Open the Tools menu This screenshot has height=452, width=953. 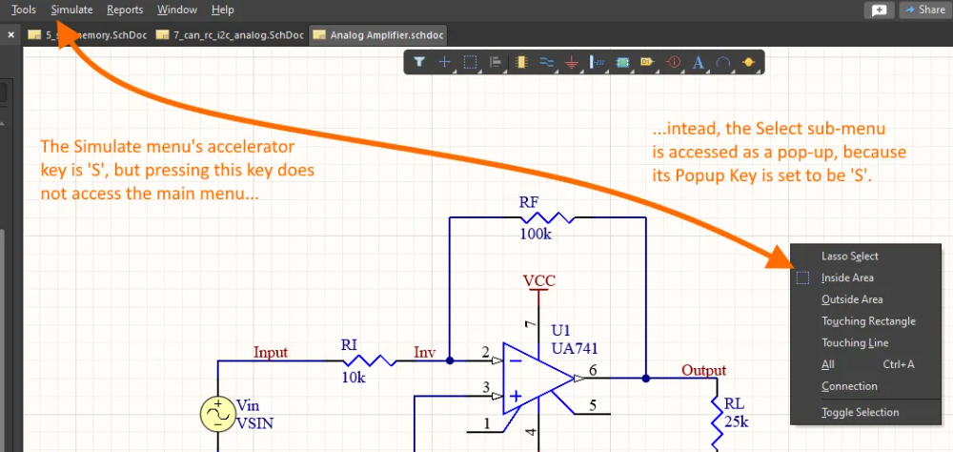pos(23,10)
